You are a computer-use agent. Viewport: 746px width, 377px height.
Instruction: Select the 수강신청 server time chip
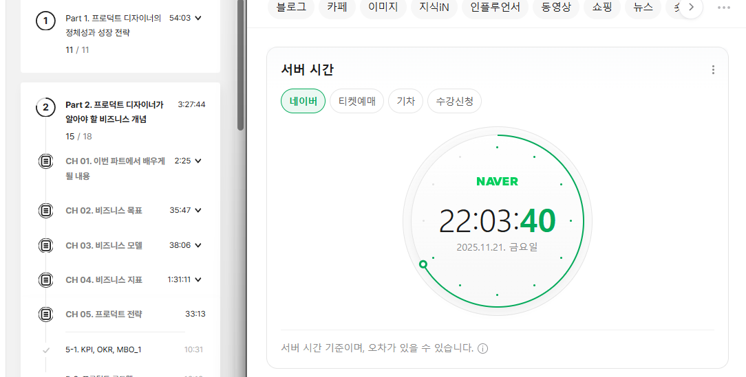tap(454, 101)
